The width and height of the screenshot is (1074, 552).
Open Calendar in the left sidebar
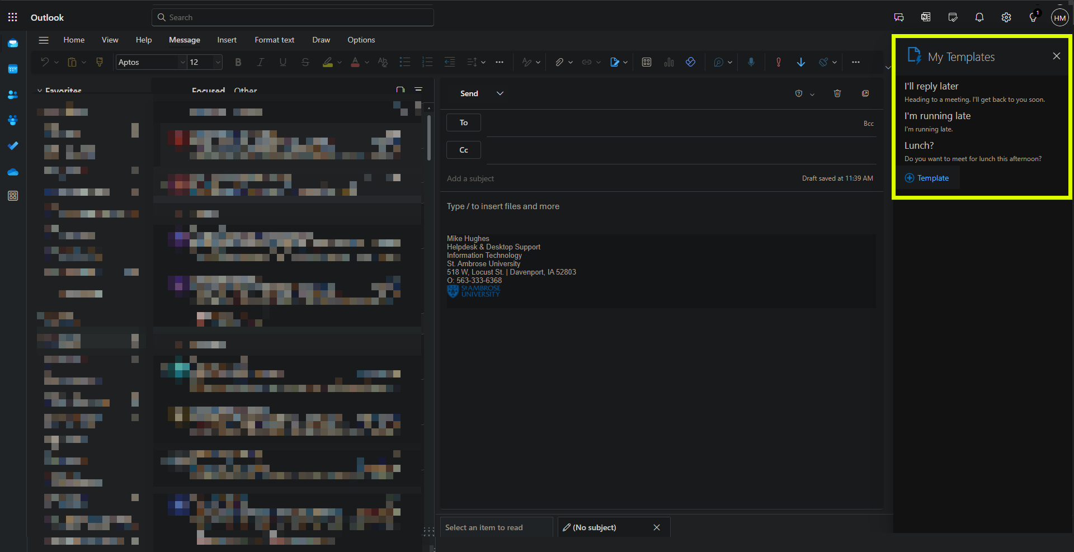[13, 69]
